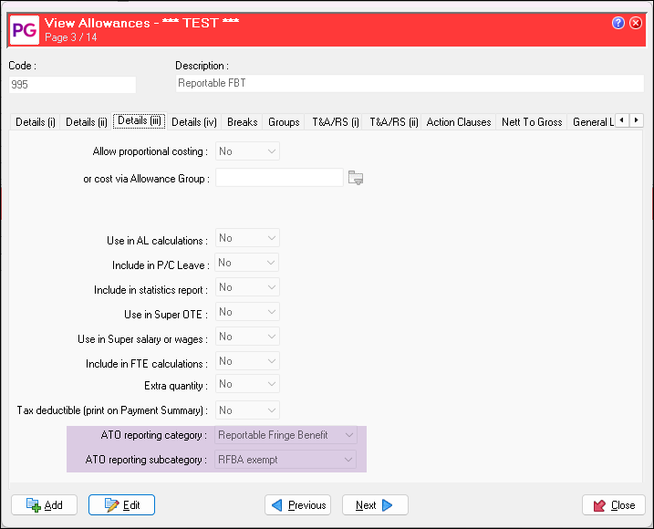The height and width of the screenshot is (529, 654).
Task: Switch to the Details (i) tab
Action: coord(36,121)
